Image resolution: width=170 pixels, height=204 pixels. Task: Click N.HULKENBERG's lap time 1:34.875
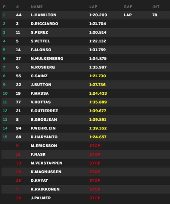[98, 59]
